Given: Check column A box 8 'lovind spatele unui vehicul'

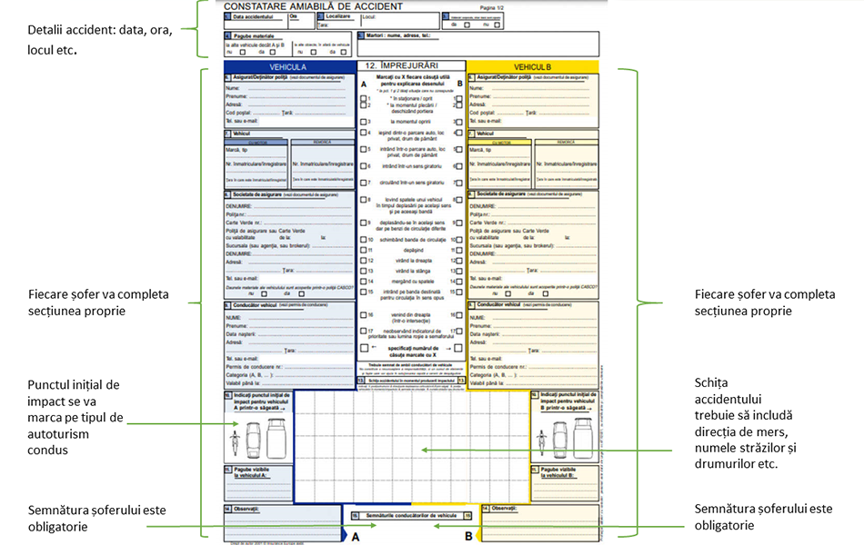Looking at the screenshot, I should (x=363, y=200).
